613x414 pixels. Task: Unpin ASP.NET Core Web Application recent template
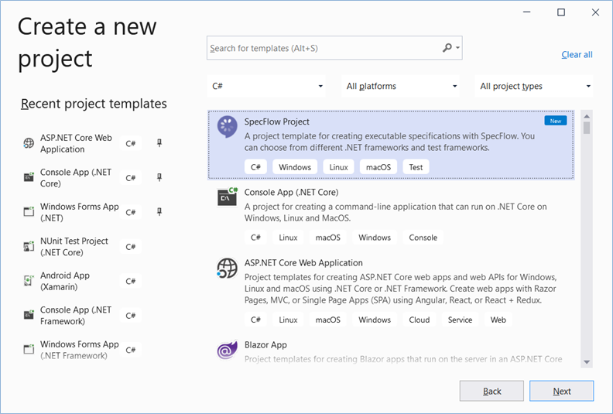click(x=159, y=143)
